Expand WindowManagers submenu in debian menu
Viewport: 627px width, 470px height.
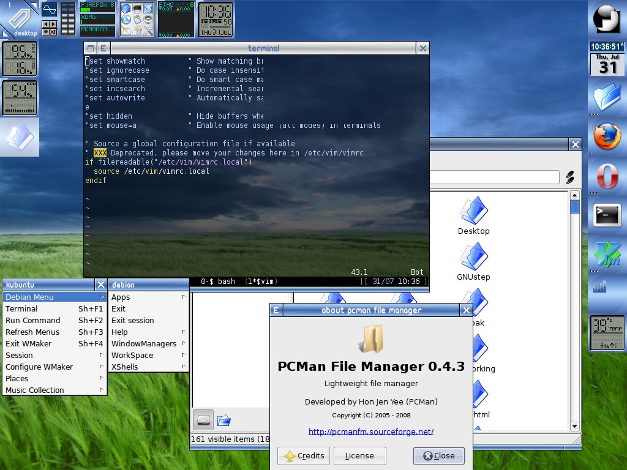tap(148, 343)
